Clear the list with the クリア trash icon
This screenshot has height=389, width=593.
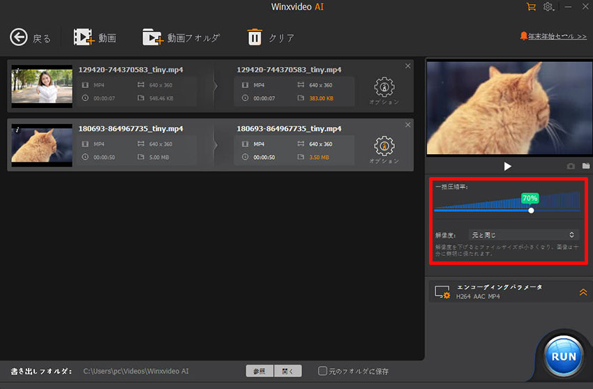coord(255,38)
